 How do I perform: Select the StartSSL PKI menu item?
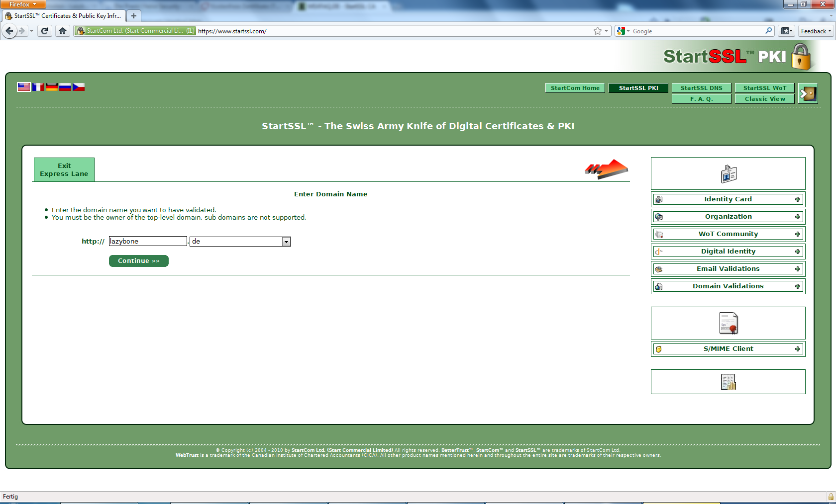coord(638,88)
